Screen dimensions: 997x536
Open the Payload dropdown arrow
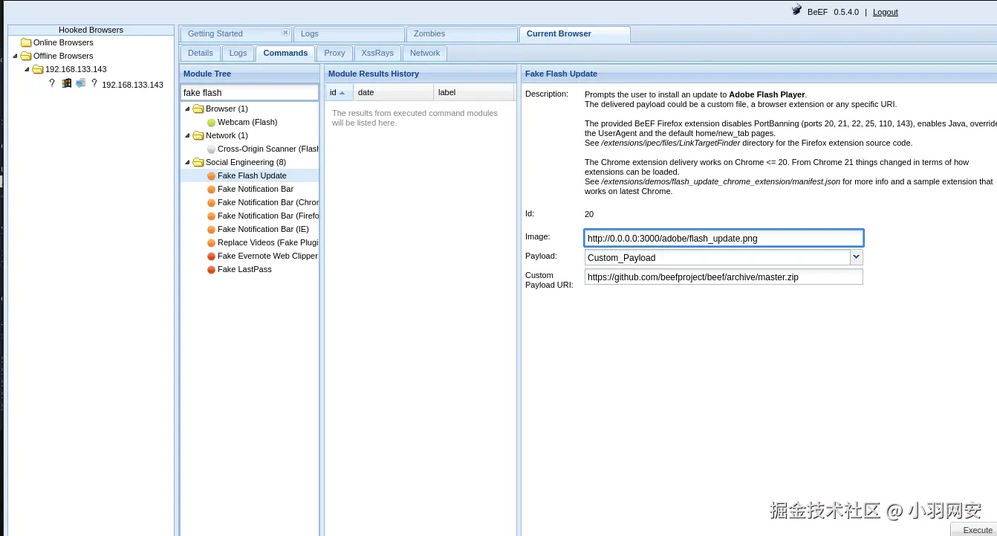coord(857,257)
